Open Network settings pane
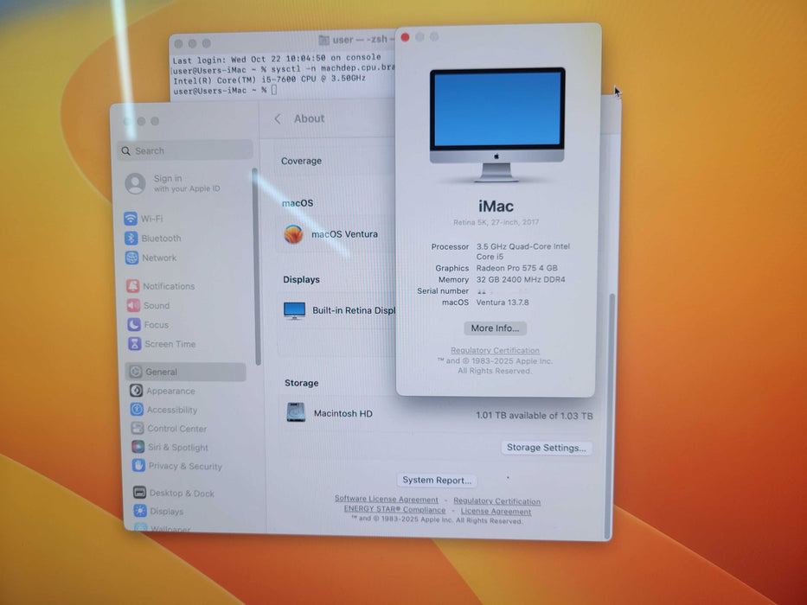 (x=158, y=258)
